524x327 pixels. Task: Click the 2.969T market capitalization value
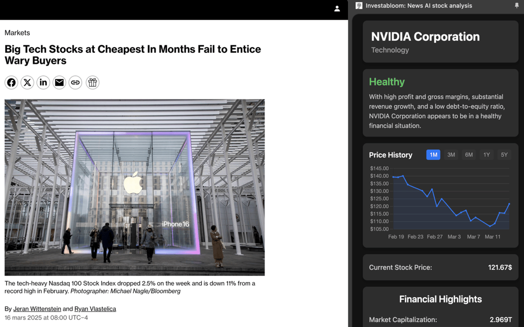500,320
